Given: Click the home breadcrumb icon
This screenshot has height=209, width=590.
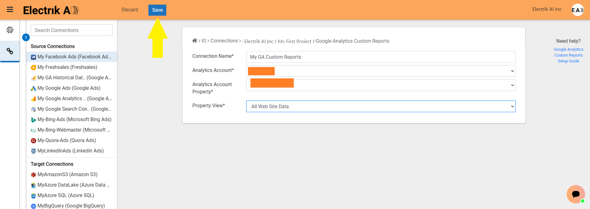Looking at the screenshot, I should click(x=195, y=41).
